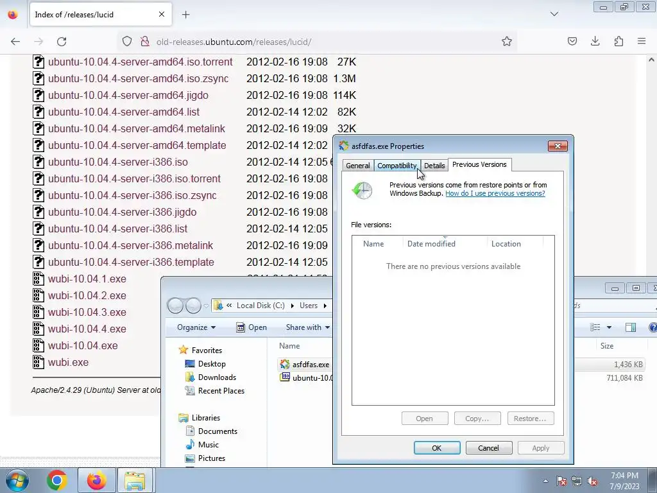
Task: Switch to Firefox in the taskbar
Action: [x=96, y=480]
